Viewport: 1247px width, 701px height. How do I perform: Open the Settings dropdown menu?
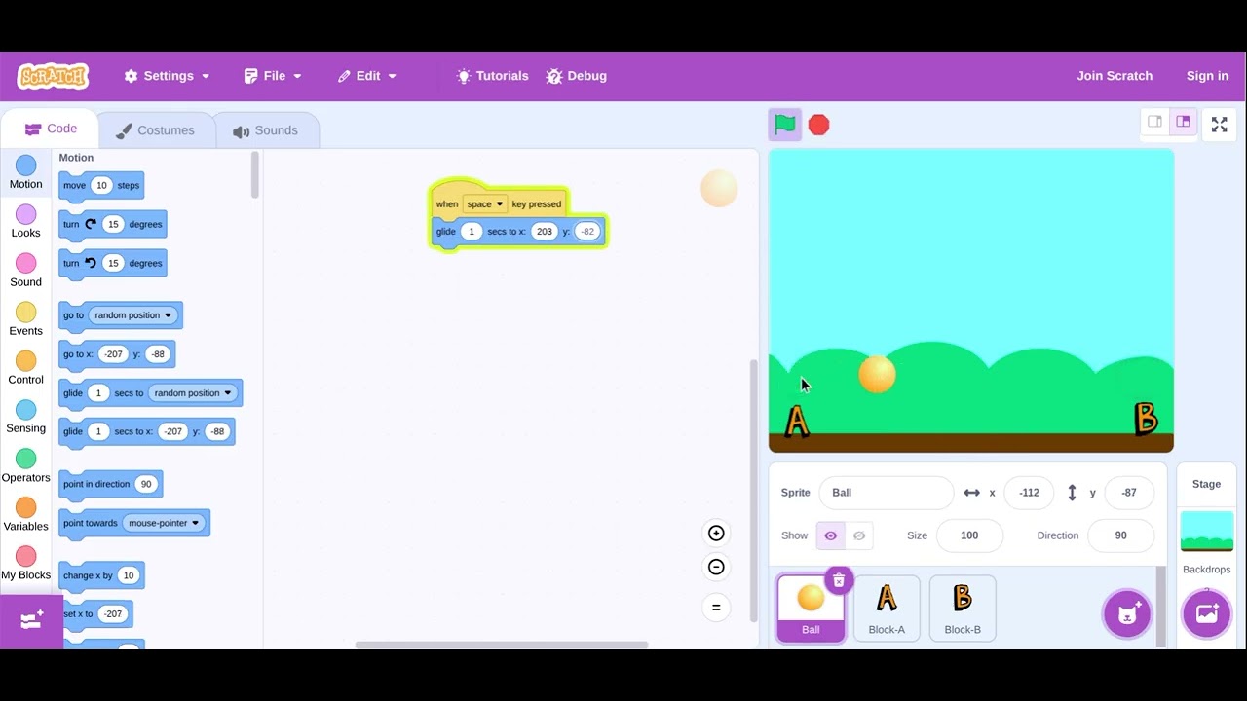167,76
